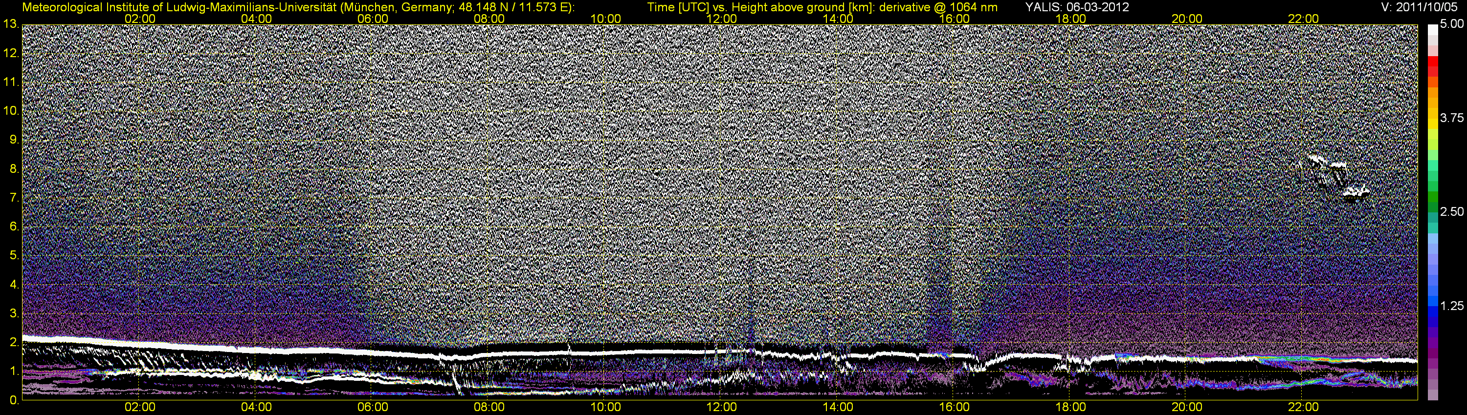1467x415 pixels.
Task: Click the 16:00 label on the bottom time axis
Action: [955, 408]
